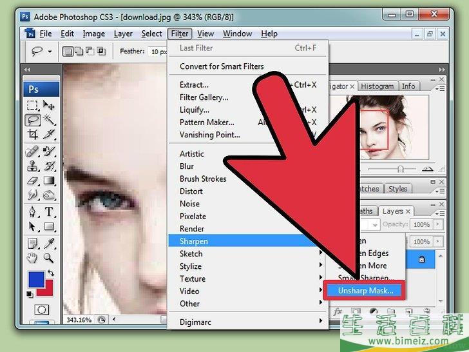This screenshot has height=352, width=469.
Task: Toggle Quick Mask mode
Action: pos(42,310)
